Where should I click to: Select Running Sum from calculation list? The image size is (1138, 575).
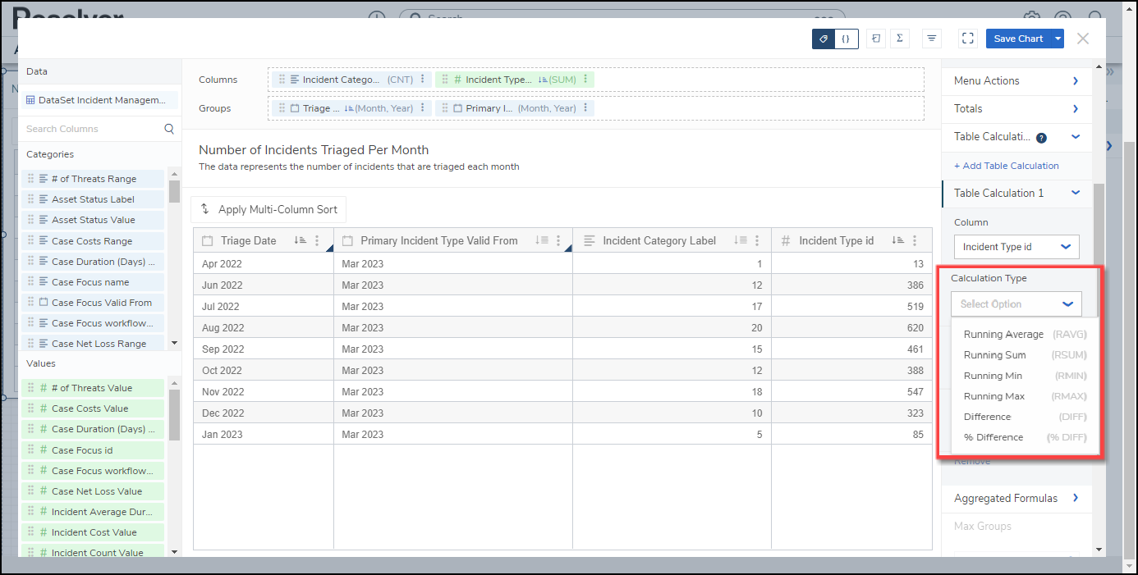click(x=994, y=355)
